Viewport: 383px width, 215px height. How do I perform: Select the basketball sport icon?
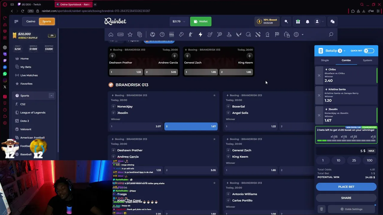(x=162, y=35)
